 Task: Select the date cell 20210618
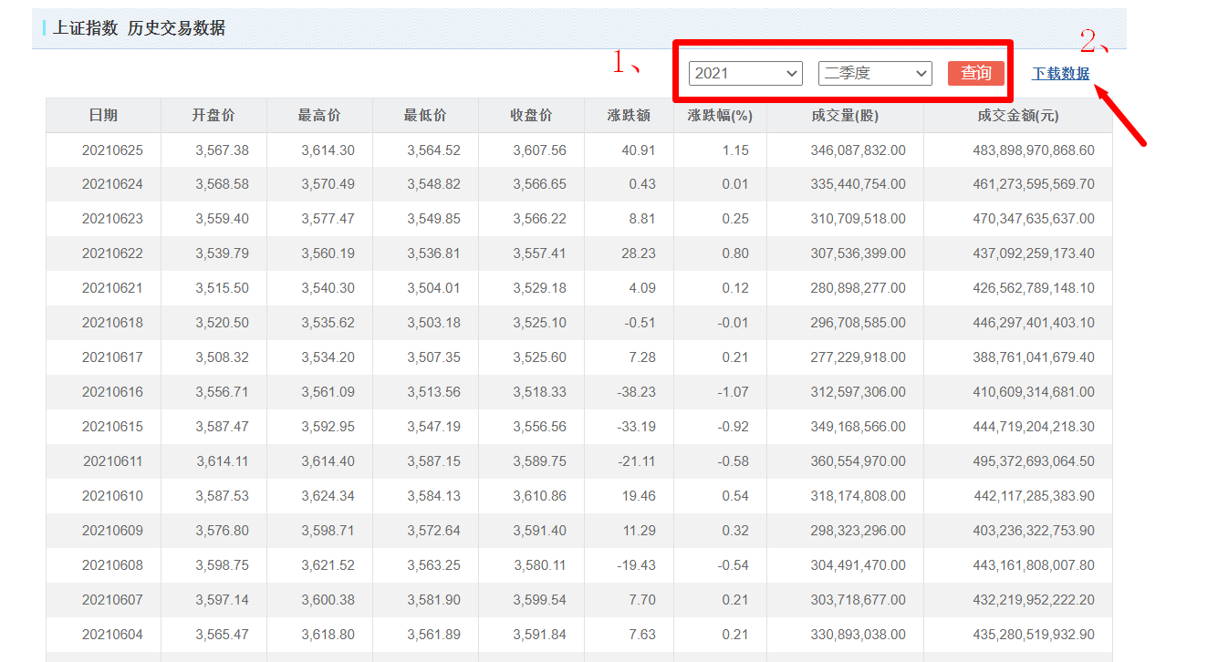click(x=112, y=324)
